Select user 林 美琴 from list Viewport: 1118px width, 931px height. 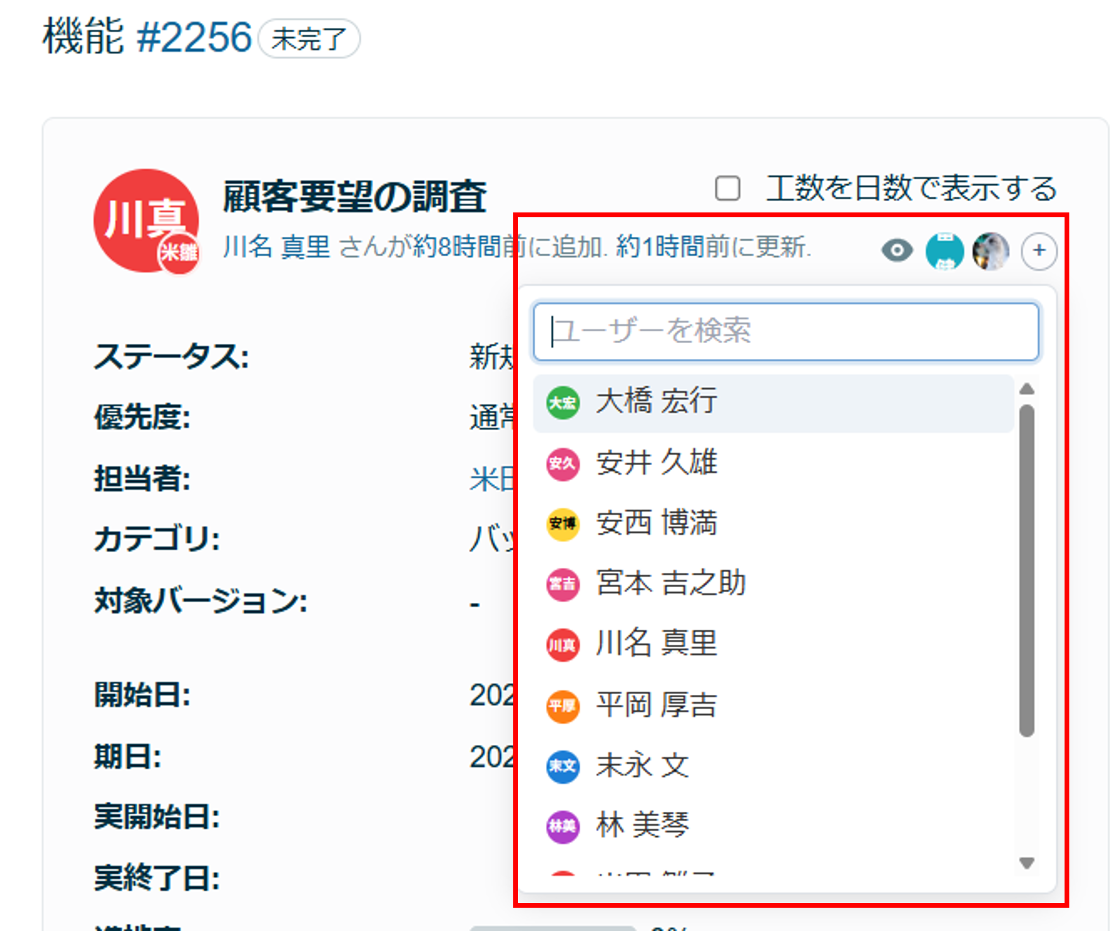(773, 826)
